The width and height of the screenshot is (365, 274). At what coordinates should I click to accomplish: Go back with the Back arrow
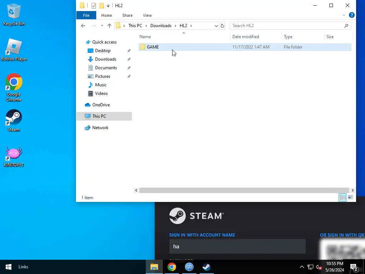tap(83, 26)
